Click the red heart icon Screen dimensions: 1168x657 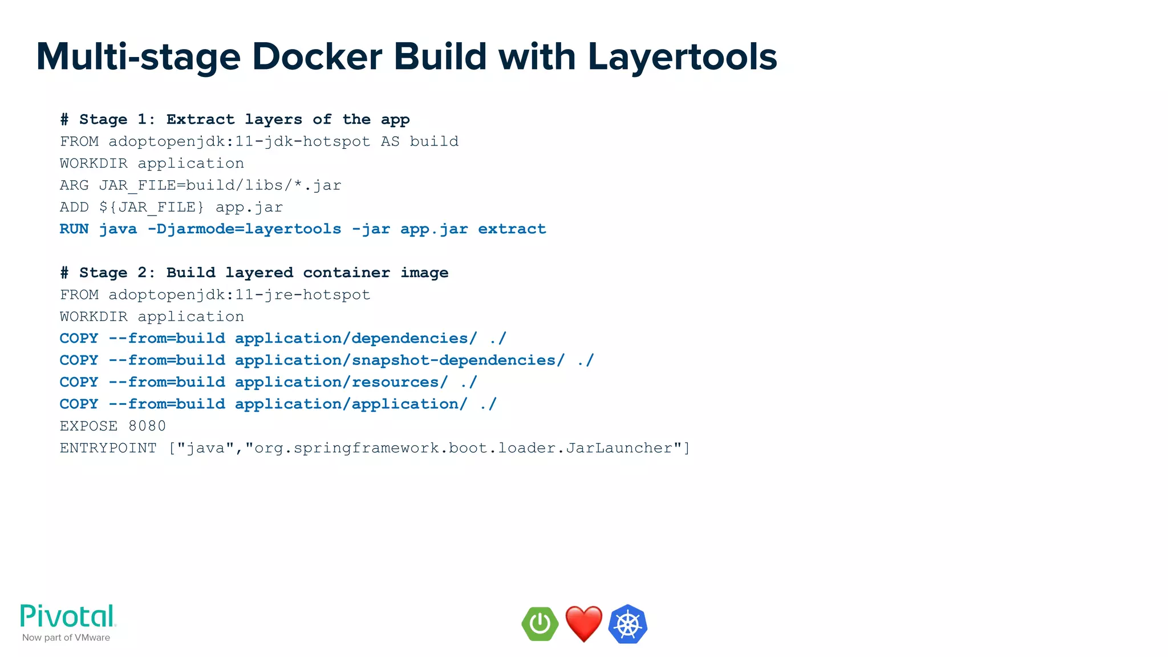(x=583, y=624)
